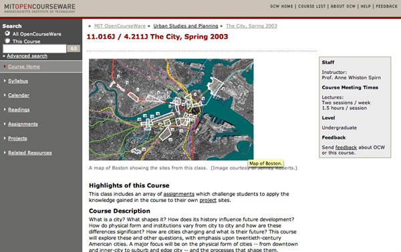This screenshot has width=401, height=252.
Task: Open the Related Resources sidebar item
Action: pos(30,153)
